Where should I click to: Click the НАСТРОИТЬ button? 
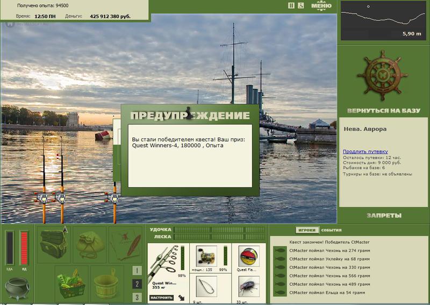[162, 297]
